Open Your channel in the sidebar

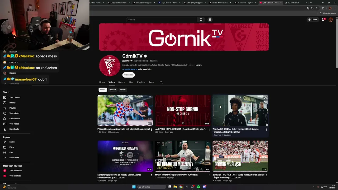[15, 97]
